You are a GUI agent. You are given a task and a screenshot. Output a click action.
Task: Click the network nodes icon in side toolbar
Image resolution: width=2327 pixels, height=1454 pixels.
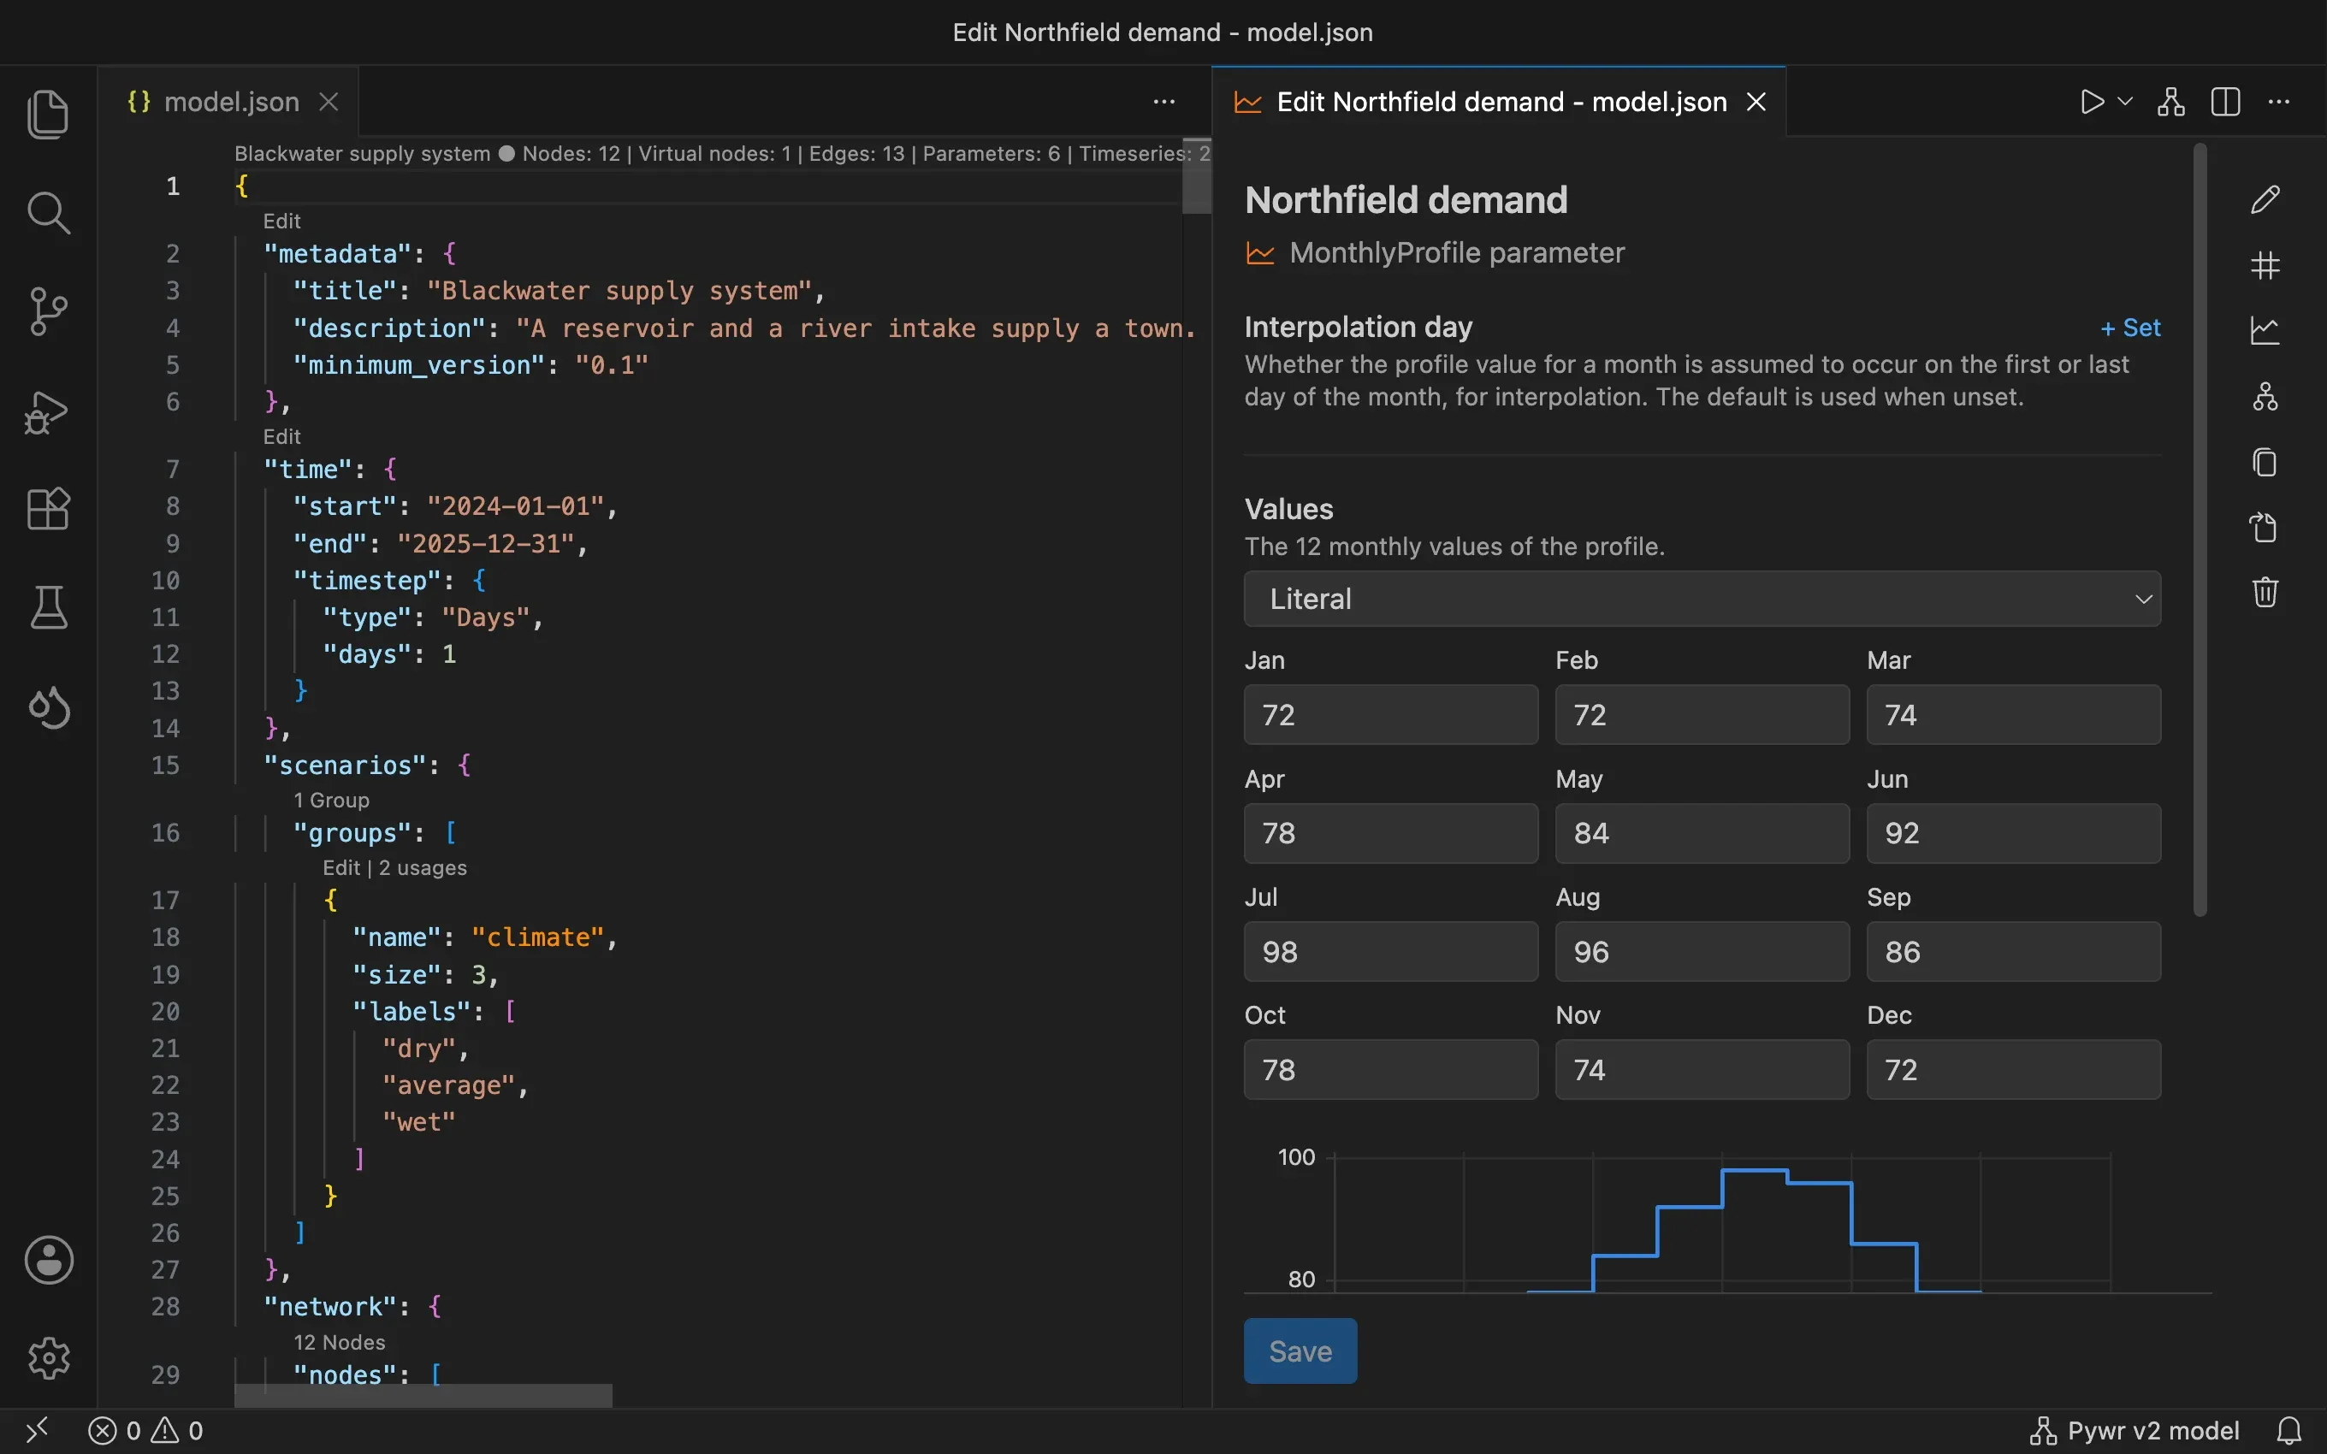click(2265, 396)
